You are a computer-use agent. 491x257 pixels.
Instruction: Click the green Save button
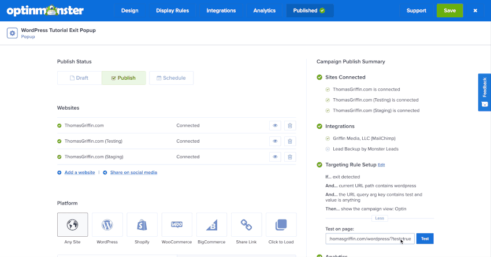[x=449, y=10]
